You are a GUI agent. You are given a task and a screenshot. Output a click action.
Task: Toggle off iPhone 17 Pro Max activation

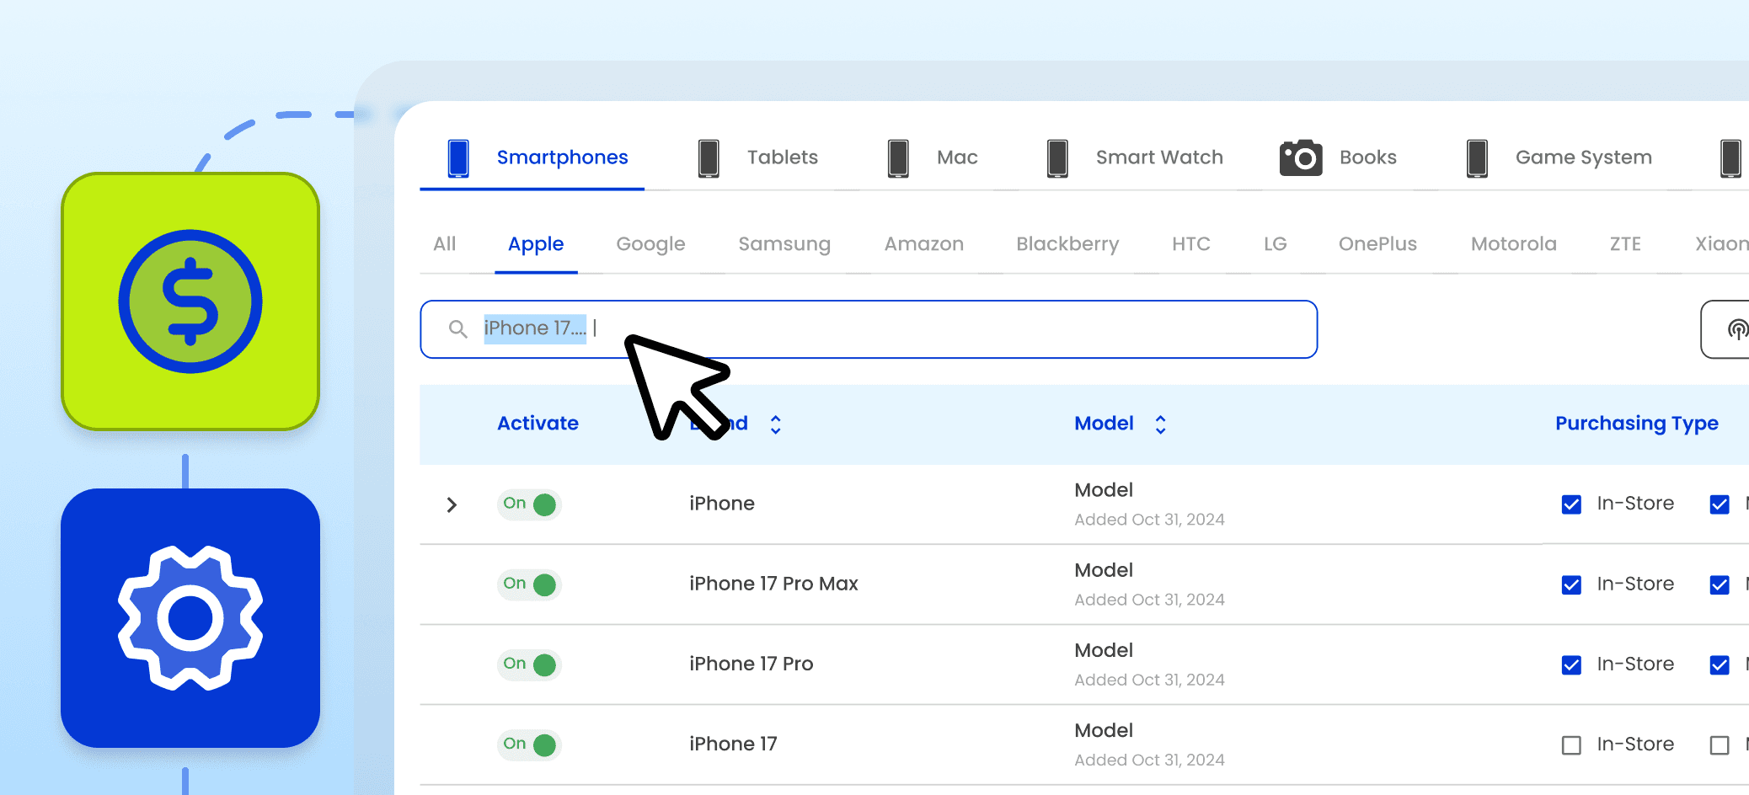pyautogui.click(x=529, y=584)
